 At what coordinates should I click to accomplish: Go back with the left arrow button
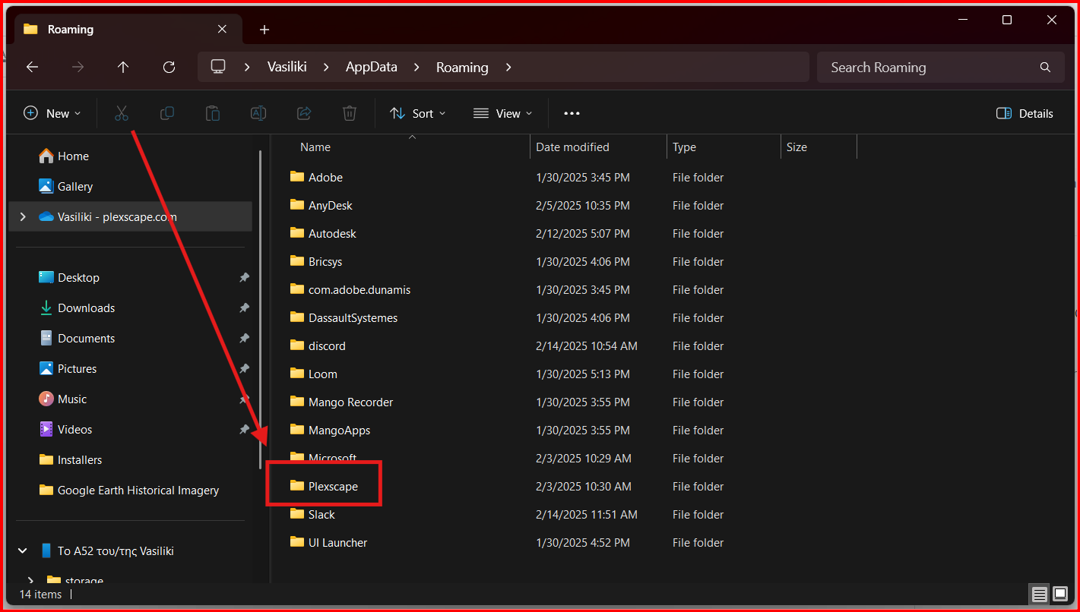(x=32, y=67)
